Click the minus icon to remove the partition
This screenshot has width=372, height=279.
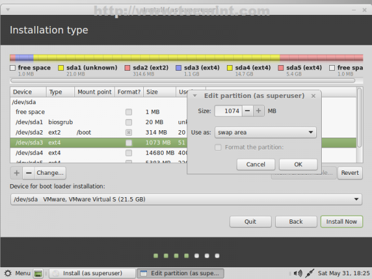click(27, 173)
